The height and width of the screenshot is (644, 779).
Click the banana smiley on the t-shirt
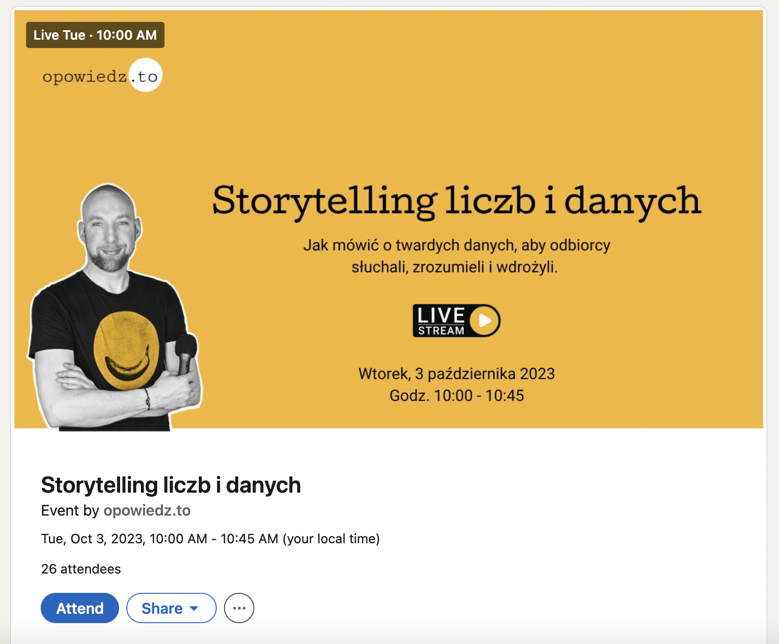coord(126,351)
